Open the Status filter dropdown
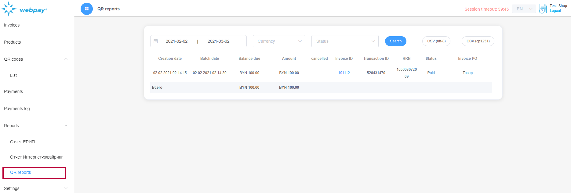 345,41
